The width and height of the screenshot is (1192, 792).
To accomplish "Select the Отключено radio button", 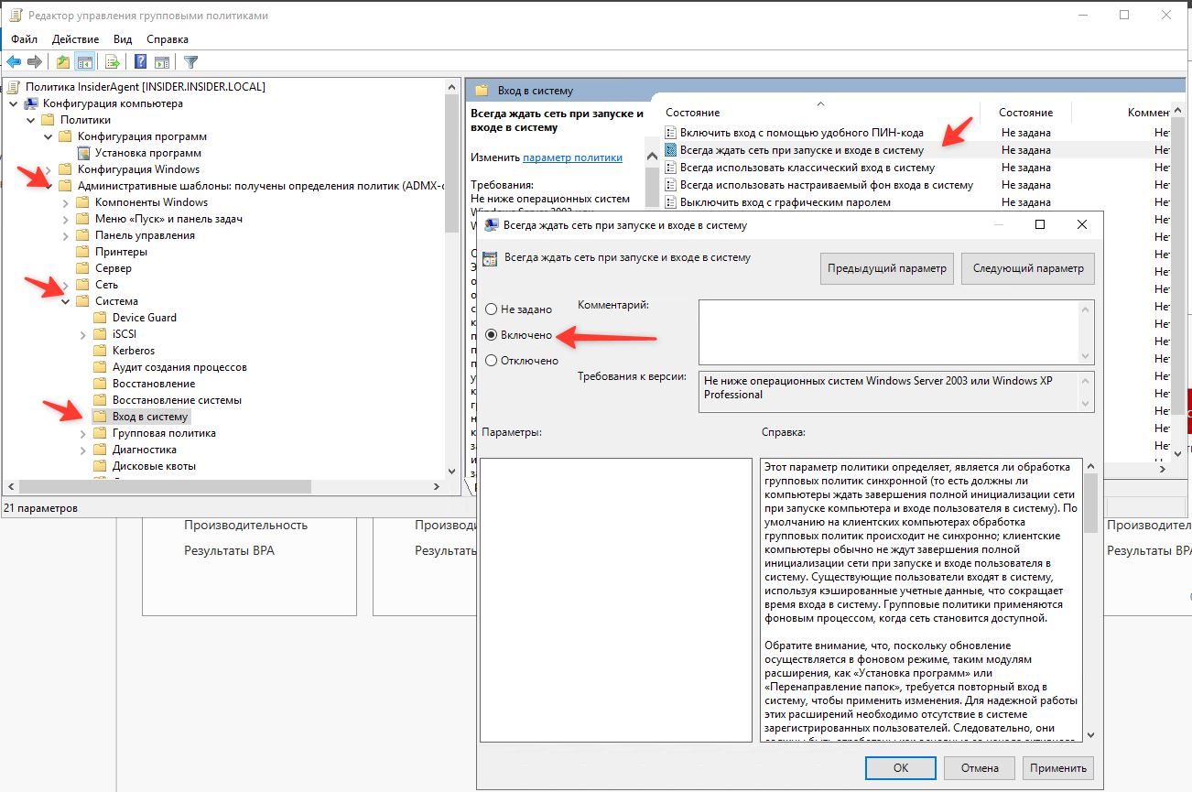I will pos(492,361).
